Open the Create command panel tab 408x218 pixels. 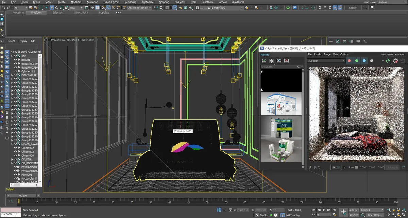(331, 41)
